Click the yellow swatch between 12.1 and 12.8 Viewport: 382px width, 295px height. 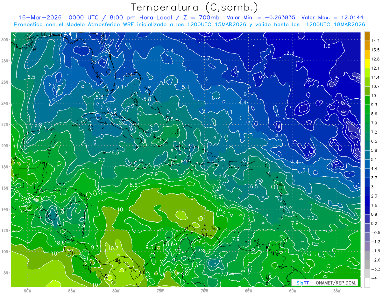click(367, 64)
